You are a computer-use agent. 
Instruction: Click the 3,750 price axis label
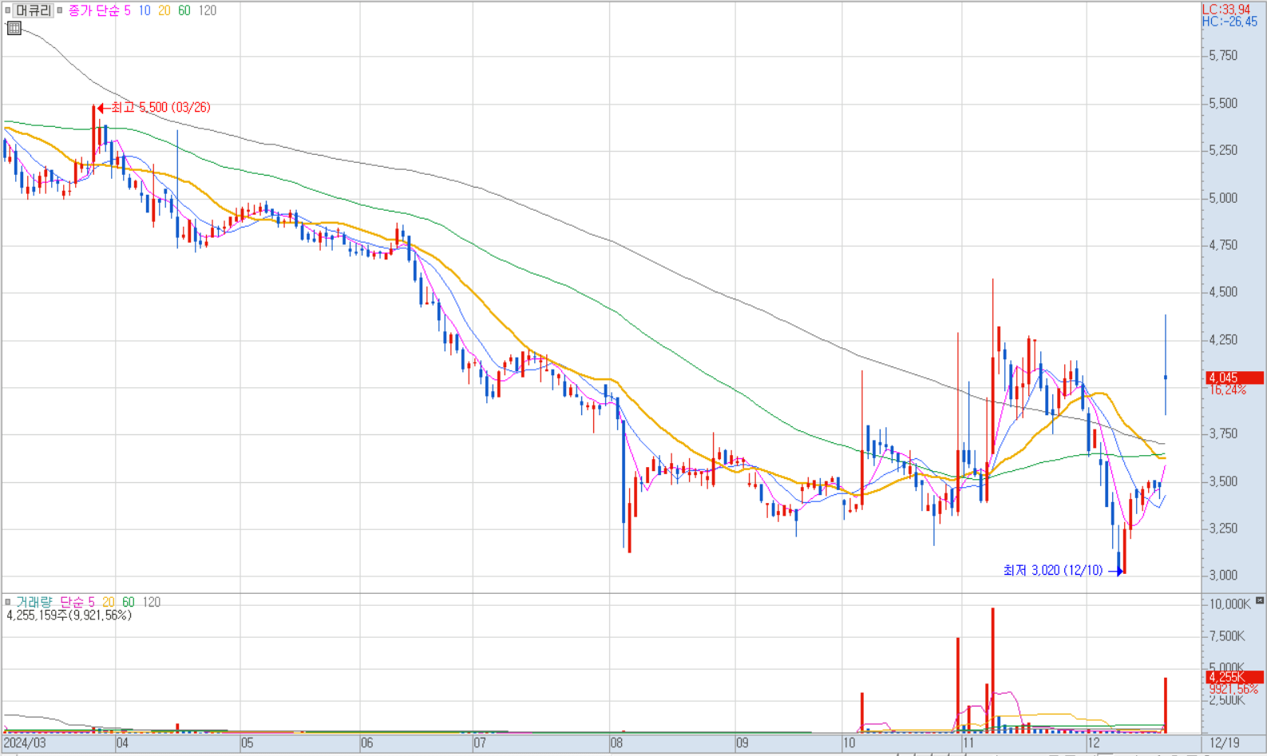1223,434
